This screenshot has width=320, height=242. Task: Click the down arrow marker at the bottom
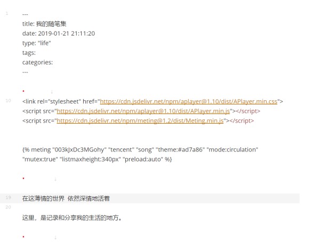[55, 237]
